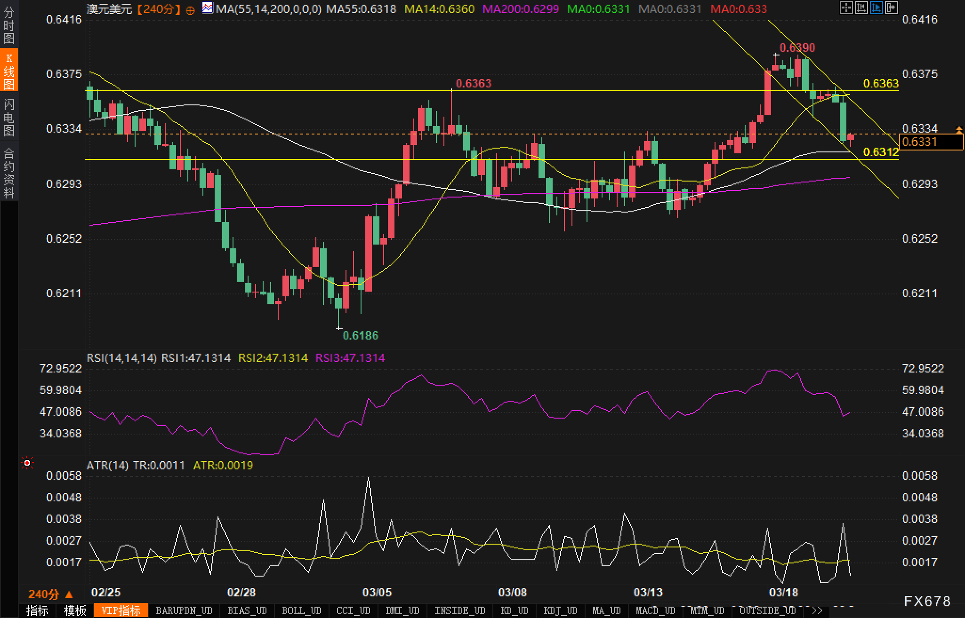This screenshot has width=965, height=618.
Task: Click the scroll-to-start chart icon
Action: (x=861, y=8)
